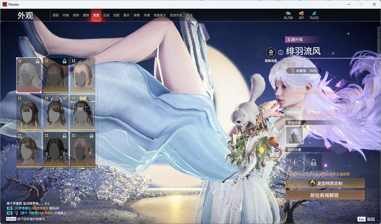Select the preset hairstyle under 预设方案
Viewport: 381px width, 224px height.
[x=294, y=135]
